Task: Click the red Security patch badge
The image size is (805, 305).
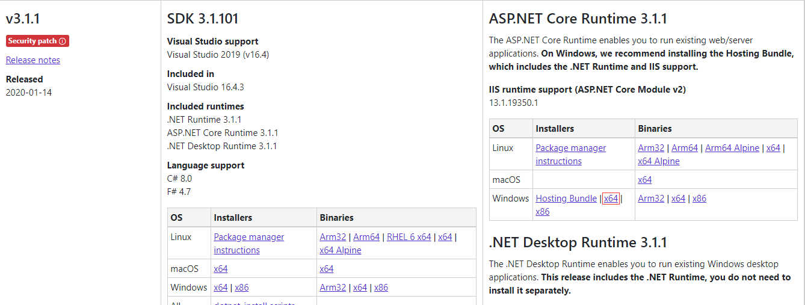Action: pyautogui.click(x=37, y=41)
